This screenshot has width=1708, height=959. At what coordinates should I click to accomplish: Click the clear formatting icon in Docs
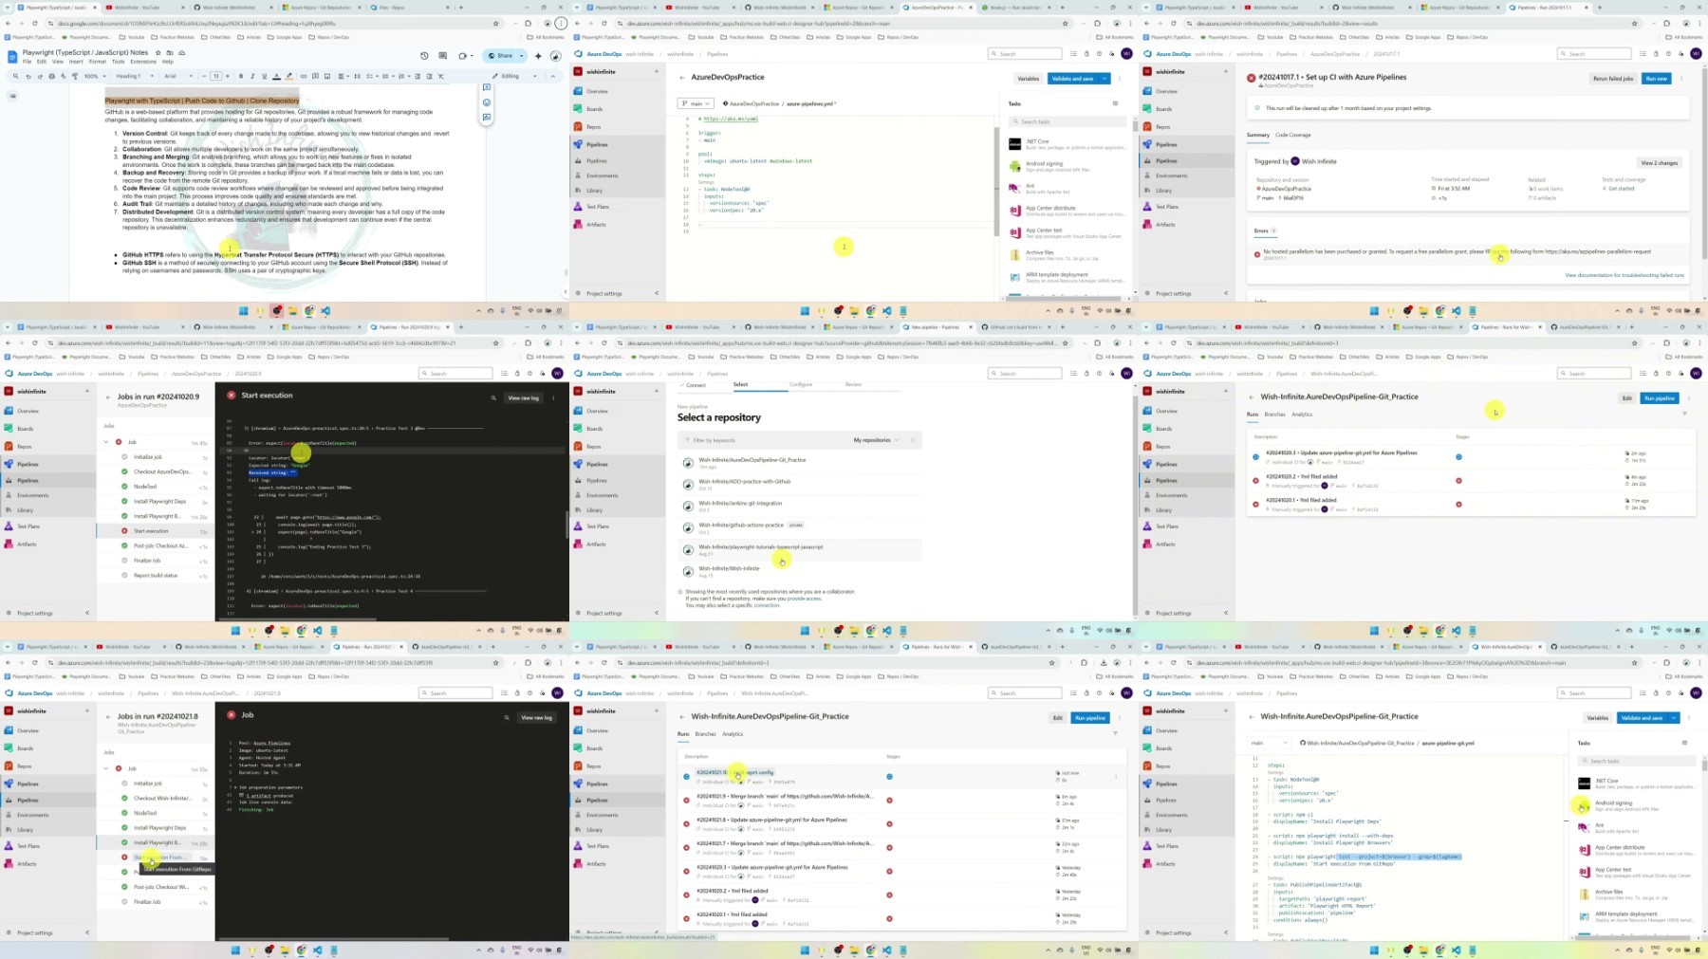point(441,76)
